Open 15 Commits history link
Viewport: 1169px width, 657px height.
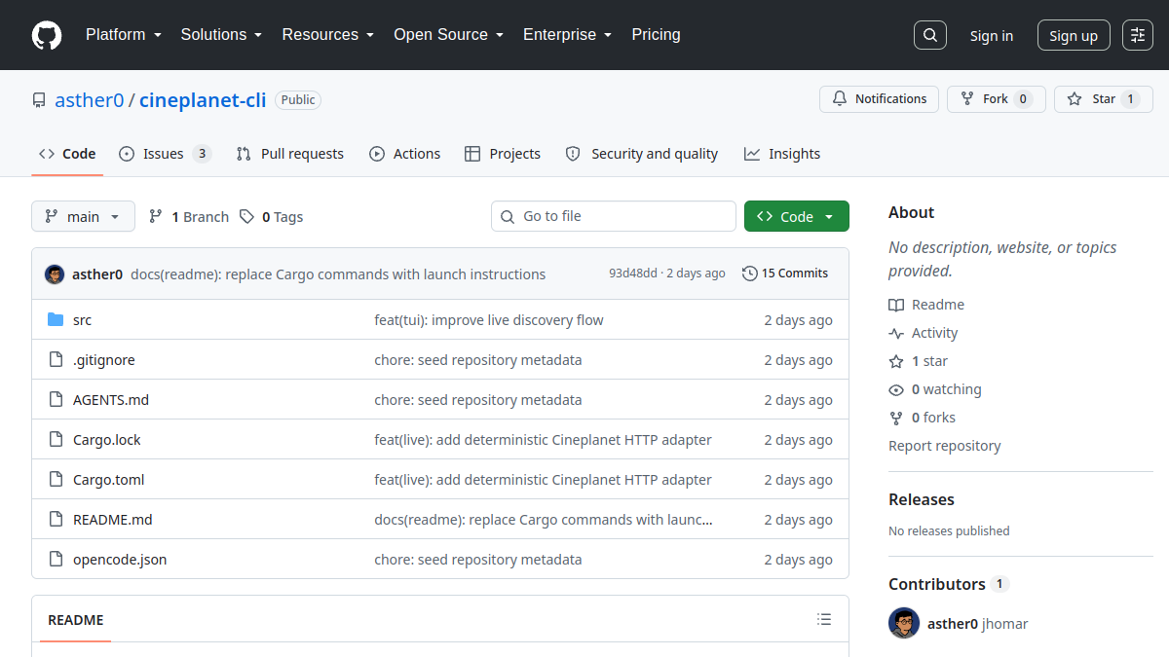point(785,274)
